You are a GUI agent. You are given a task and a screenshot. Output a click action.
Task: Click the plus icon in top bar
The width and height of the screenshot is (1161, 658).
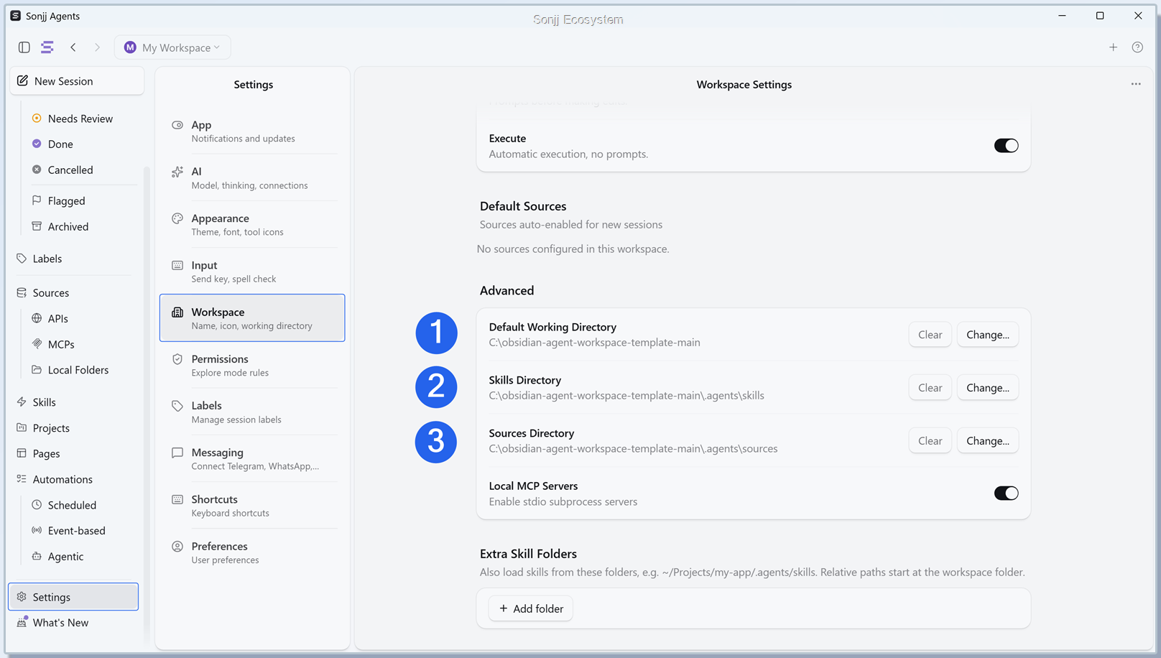point(1113,47)
